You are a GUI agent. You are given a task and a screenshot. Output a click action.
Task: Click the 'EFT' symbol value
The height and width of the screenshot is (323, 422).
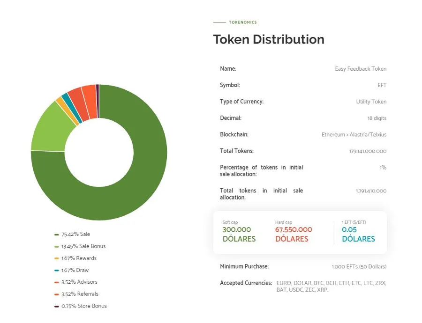coord(382,86)
